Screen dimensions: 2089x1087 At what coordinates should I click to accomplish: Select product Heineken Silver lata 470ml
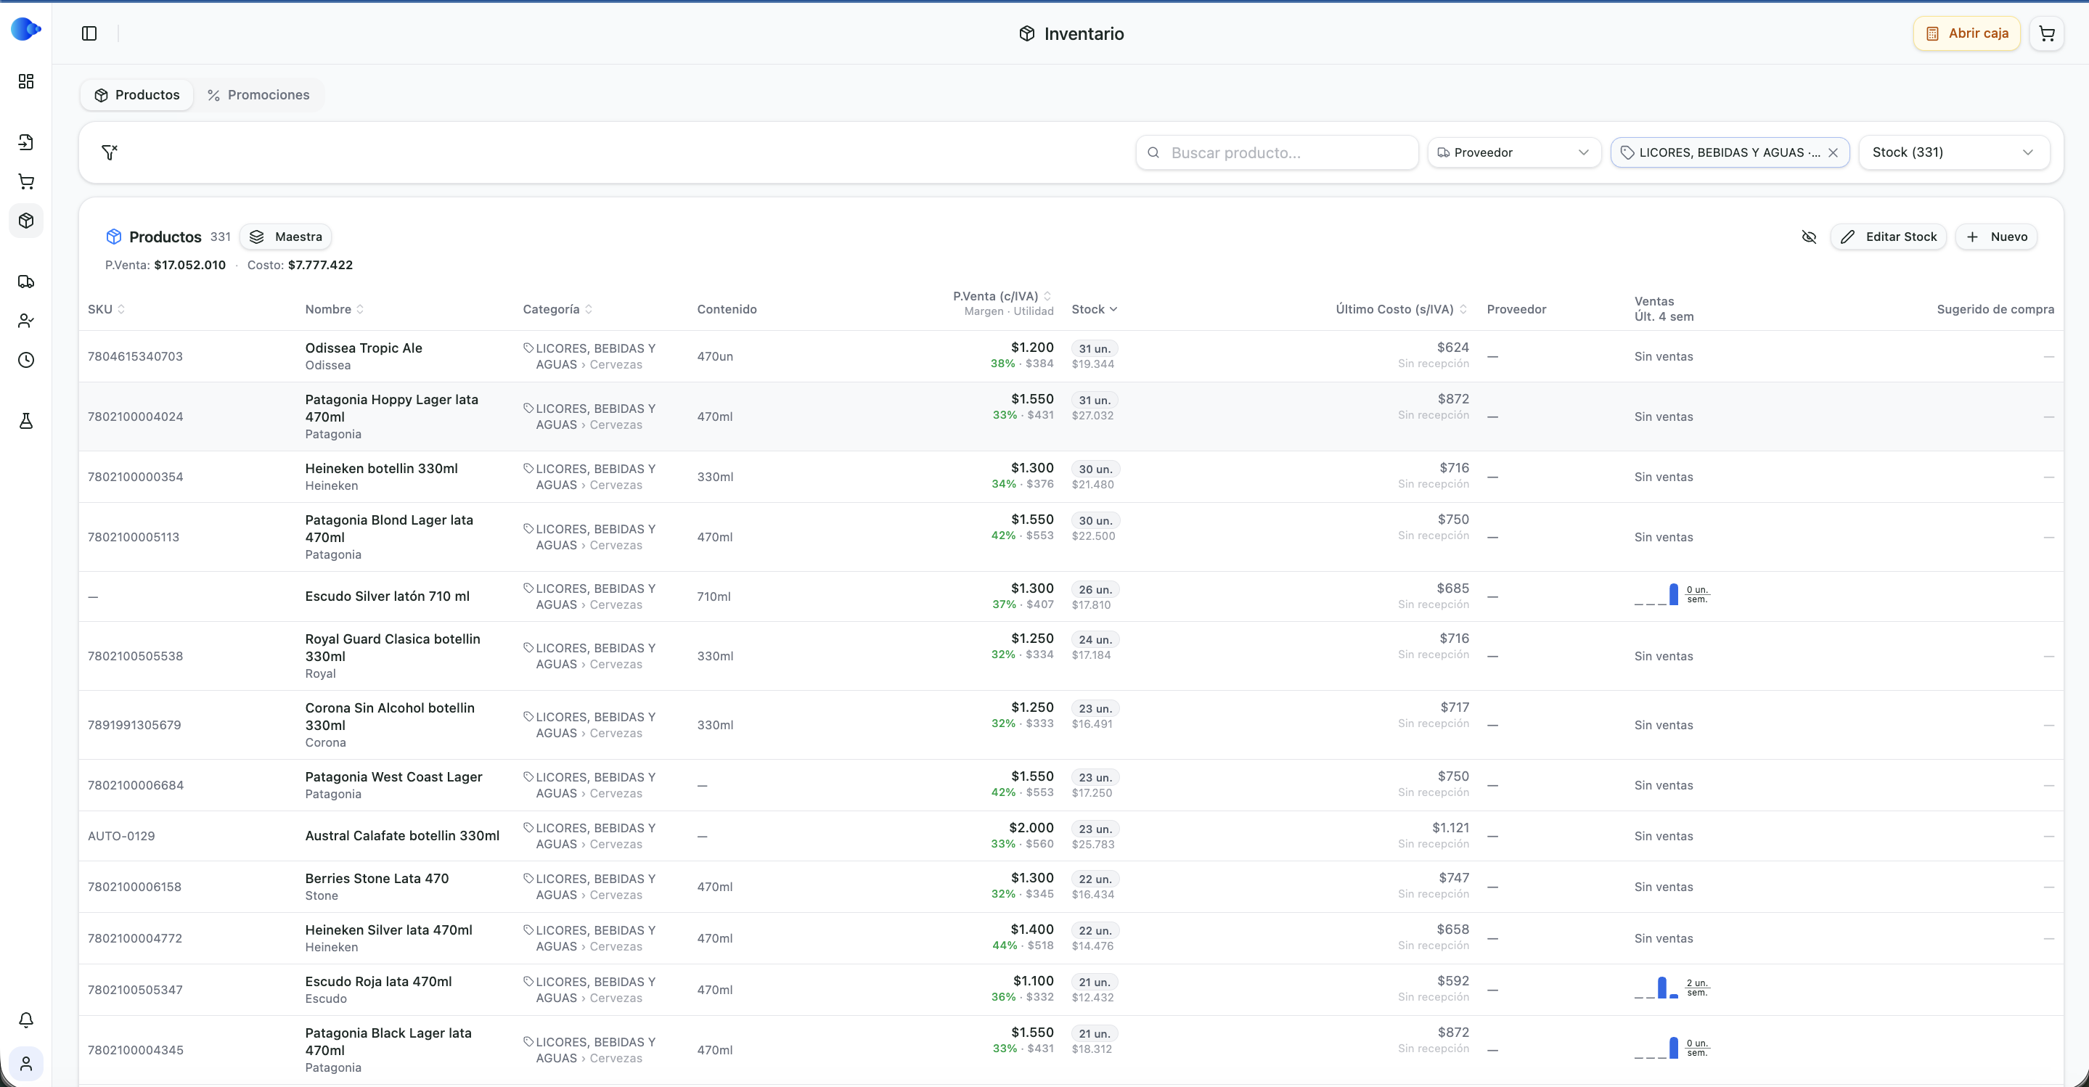coord(388,930)
